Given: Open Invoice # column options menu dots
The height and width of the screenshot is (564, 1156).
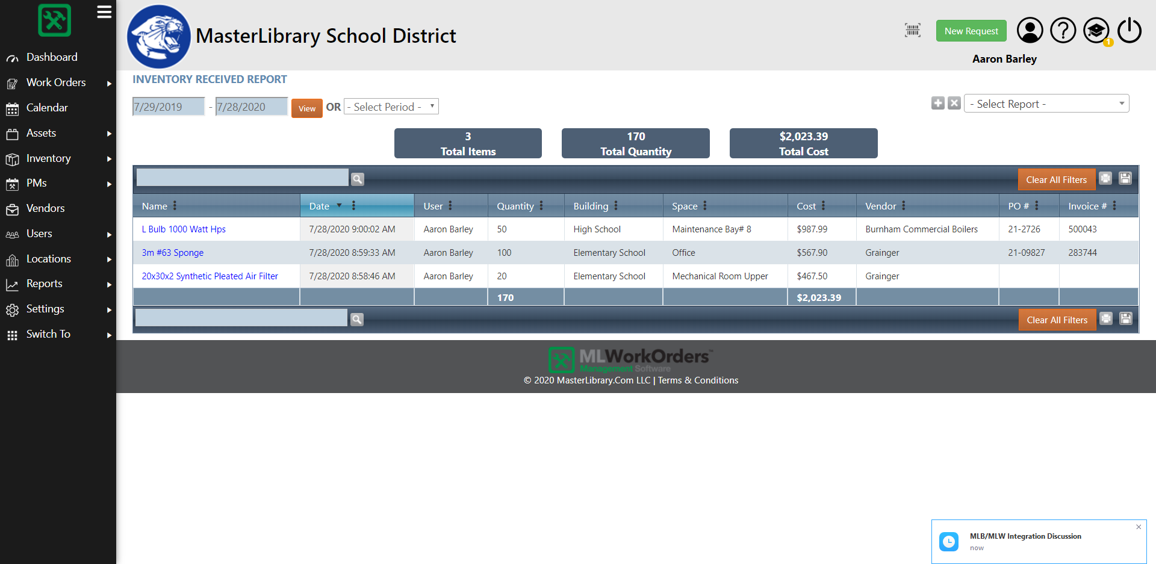Looking at the screenshot, I should (1114, 206).
